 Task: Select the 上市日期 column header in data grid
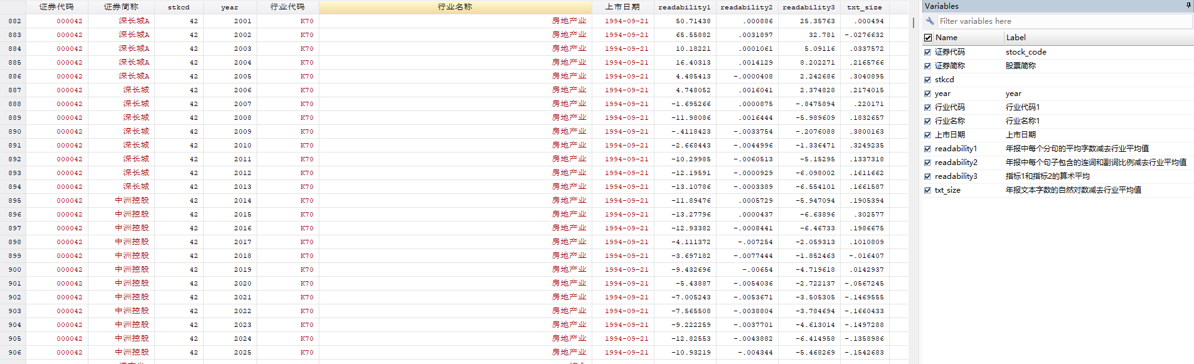point(622,7)
